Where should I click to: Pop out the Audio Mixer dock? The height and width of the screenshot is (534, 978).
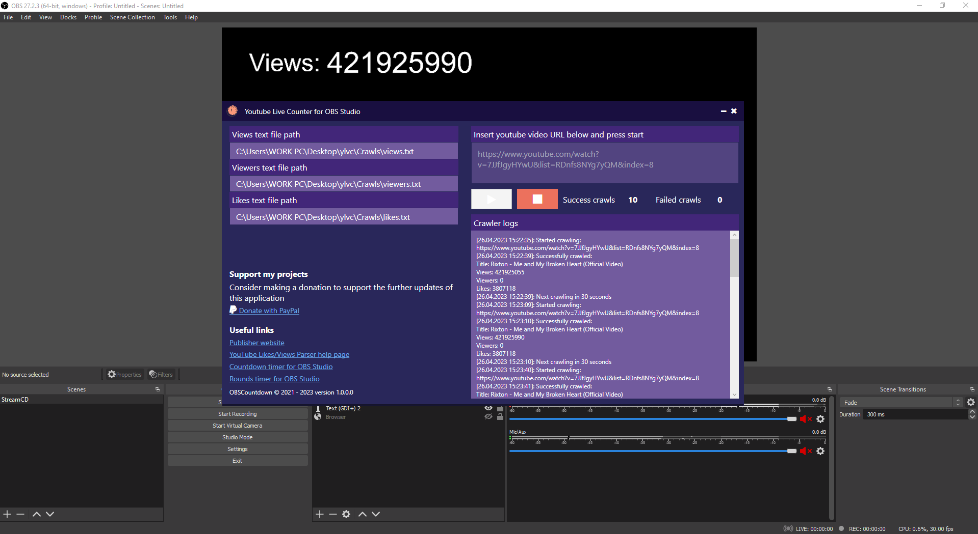tap(830, 389)
